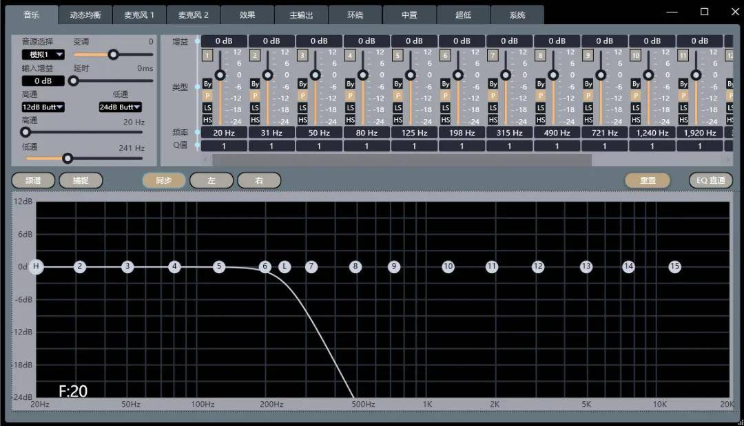Click the 延时 delay slider handle

[73, 81]
